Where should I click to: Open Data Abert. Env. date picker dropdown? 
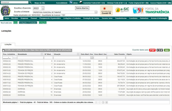(x=92, y=58)
